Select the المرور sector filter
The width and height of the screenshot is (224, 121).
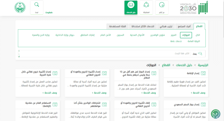pyautogui.click(x=173, y=35)
